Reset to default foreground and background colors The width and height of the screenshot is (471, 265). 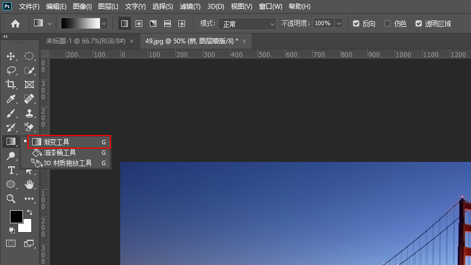click(12, 230)
